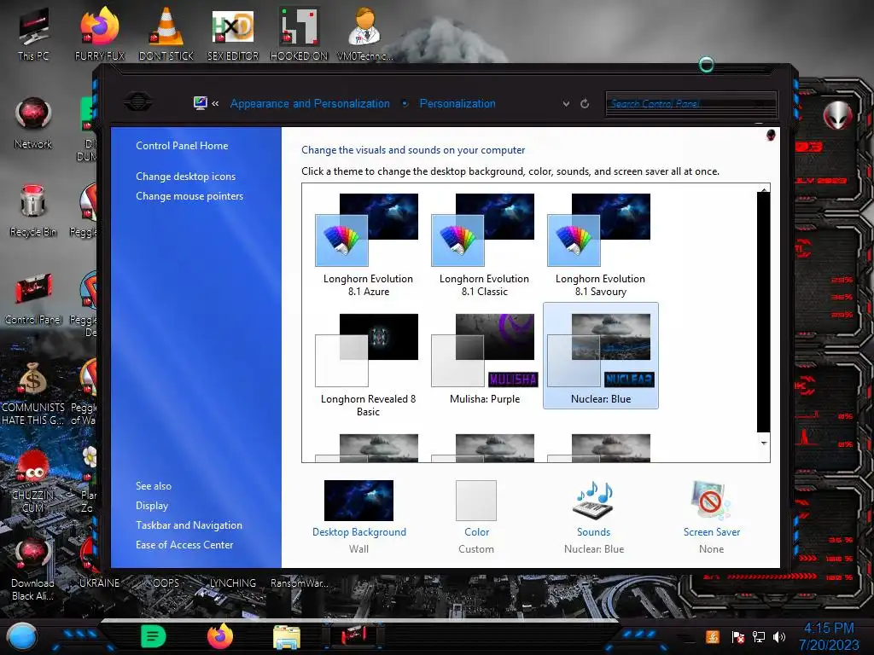Open File Explorer from the taskbar
874x655 pixels.
tap(287, 636)
